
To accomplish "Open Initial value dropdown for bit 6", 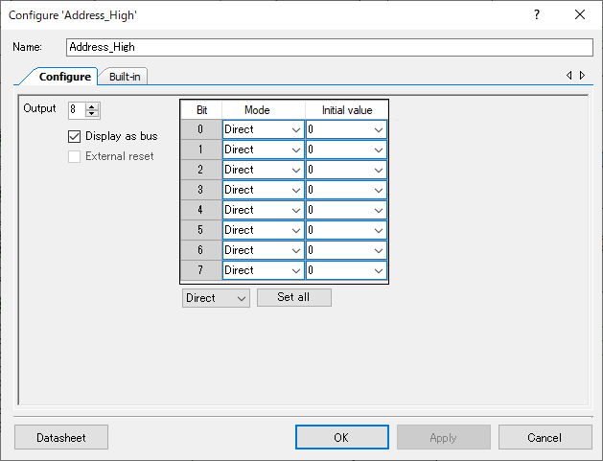I will click(x=346, y=250).
